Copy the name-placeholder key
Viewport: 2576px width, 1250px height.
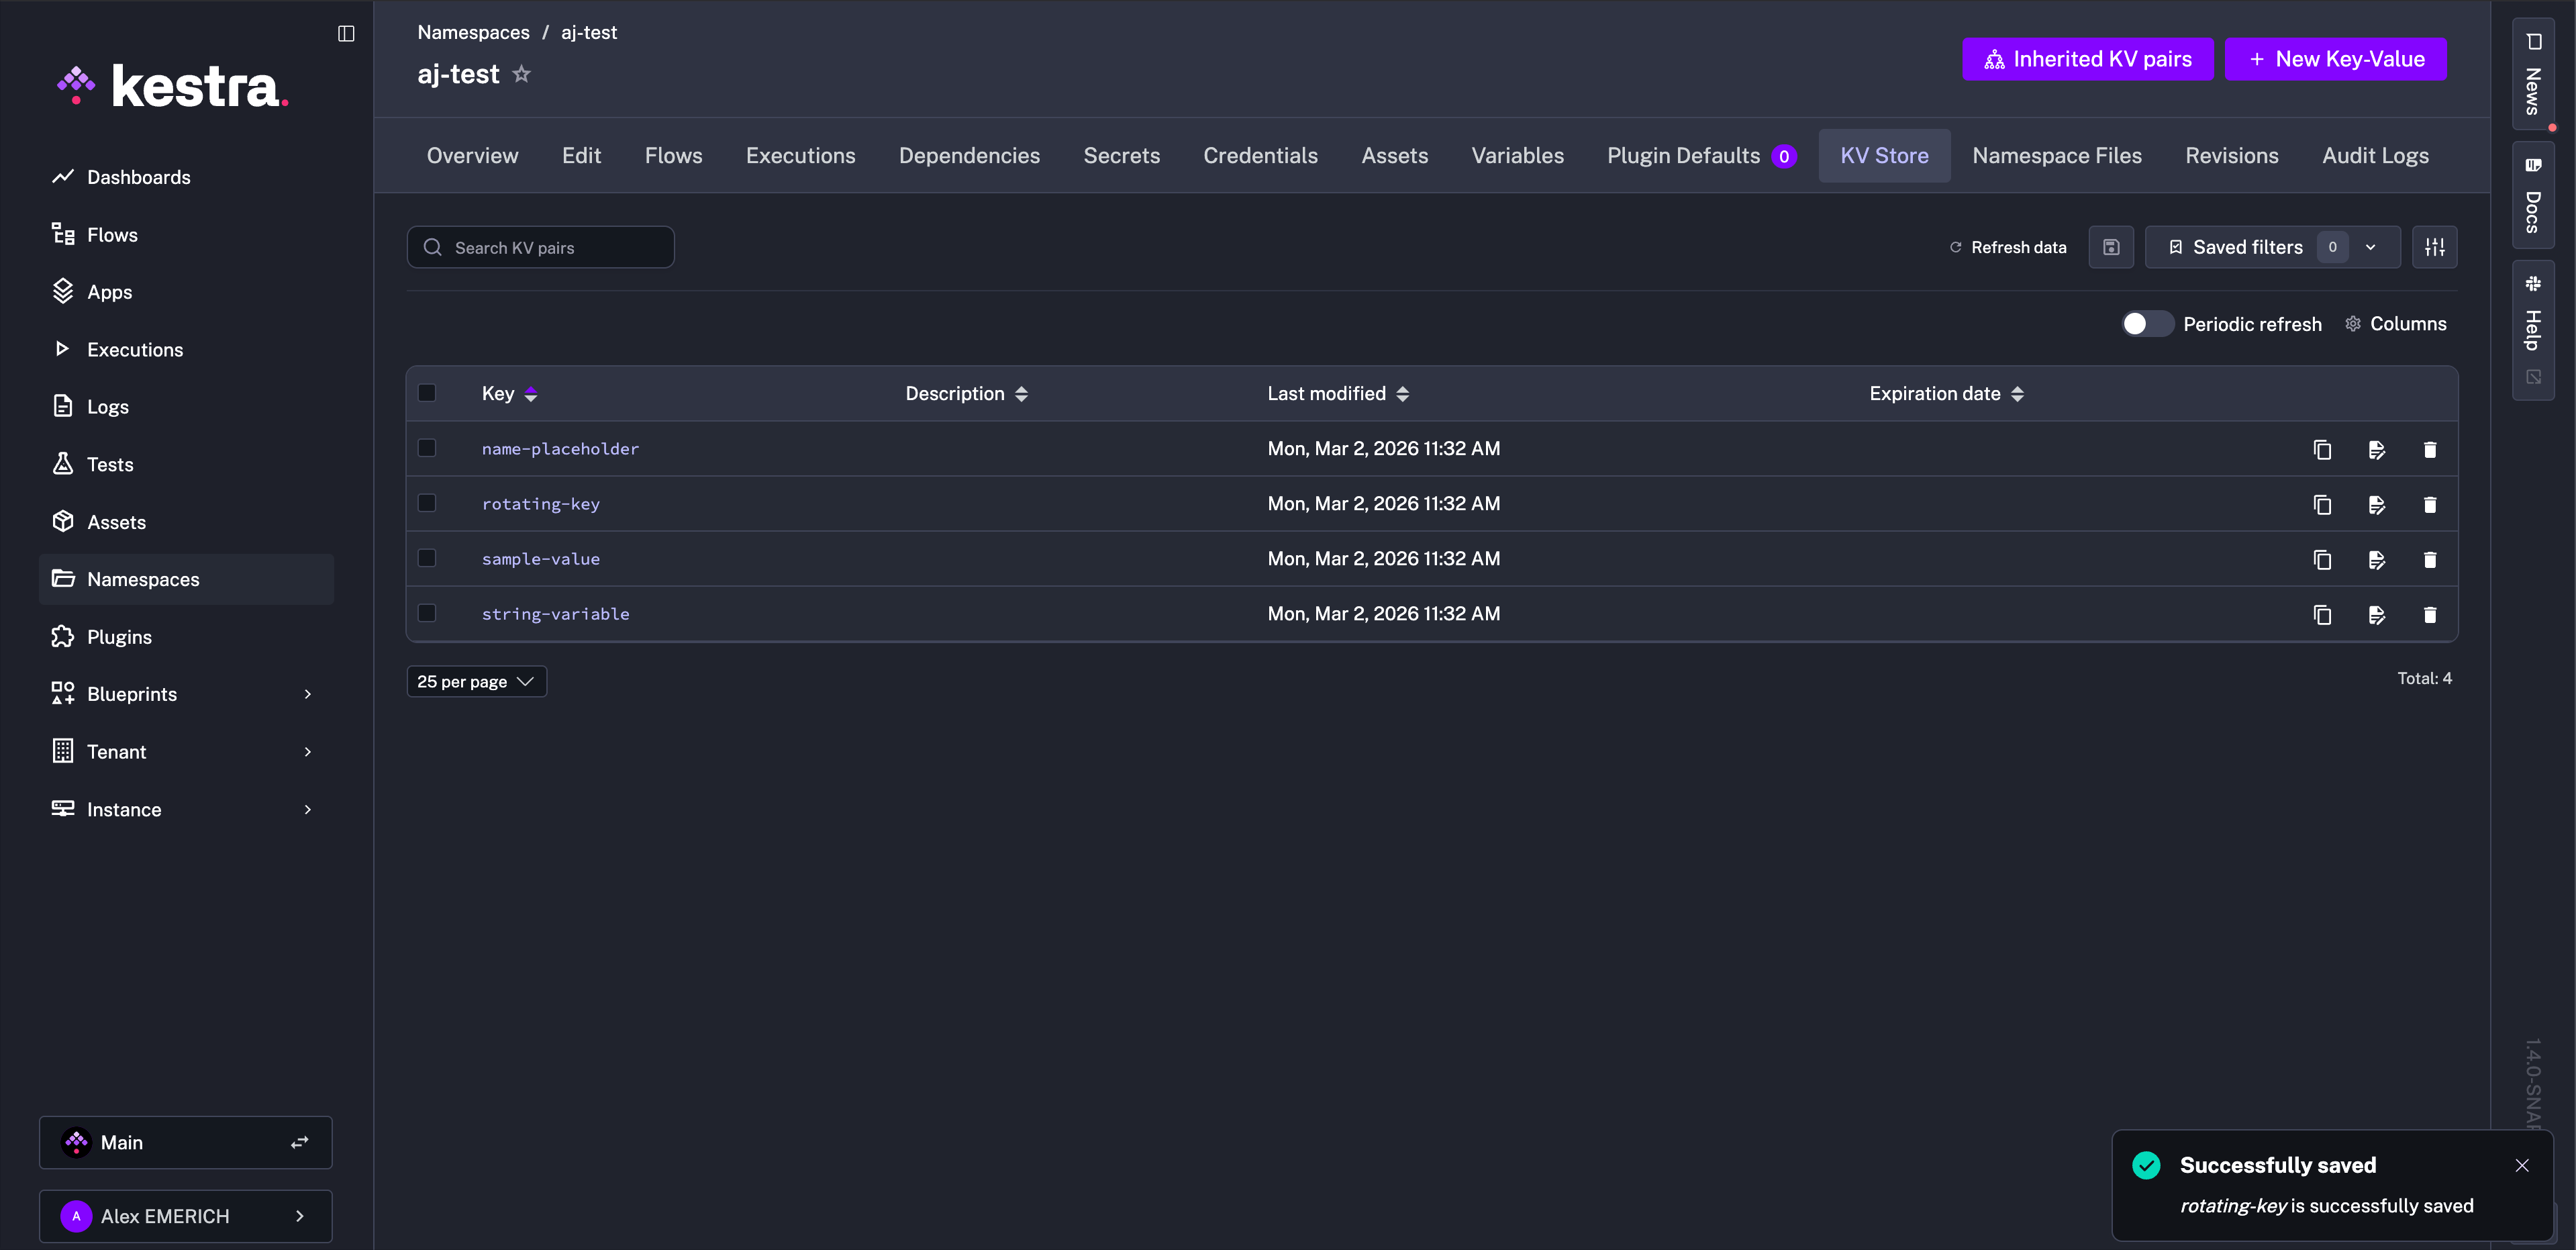[x=2322, y=449]
